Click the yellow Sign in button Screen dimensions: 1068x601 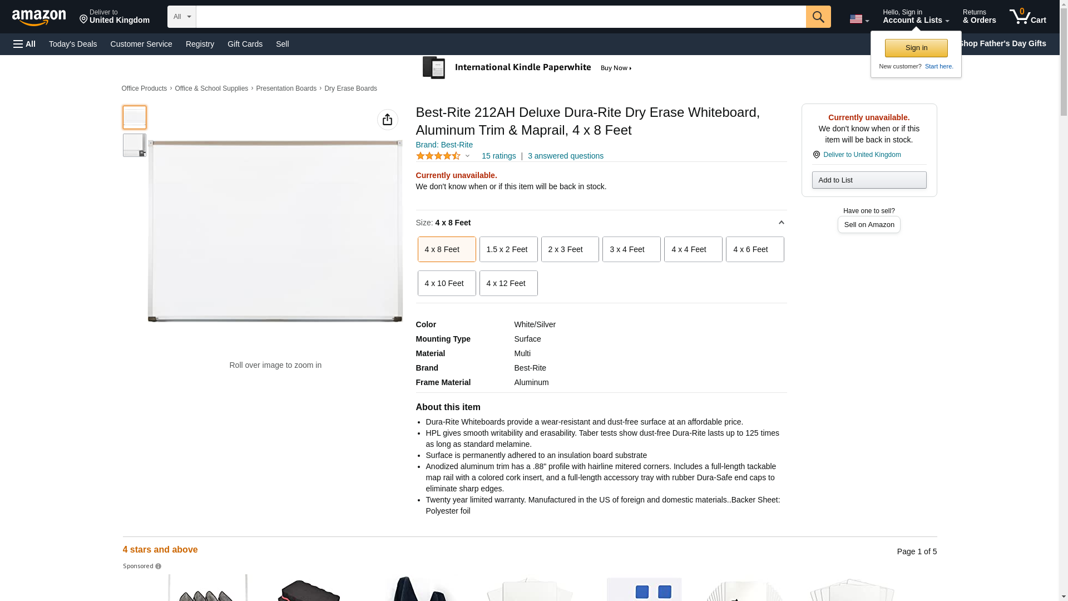click(x=916, y=48)
